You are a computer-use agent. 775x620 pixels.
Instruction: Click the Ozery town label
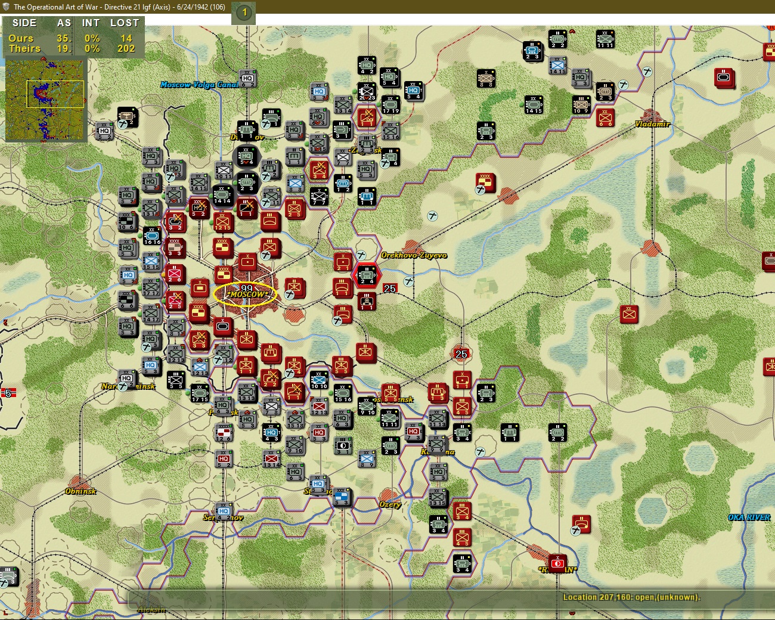tap(390, 504)
